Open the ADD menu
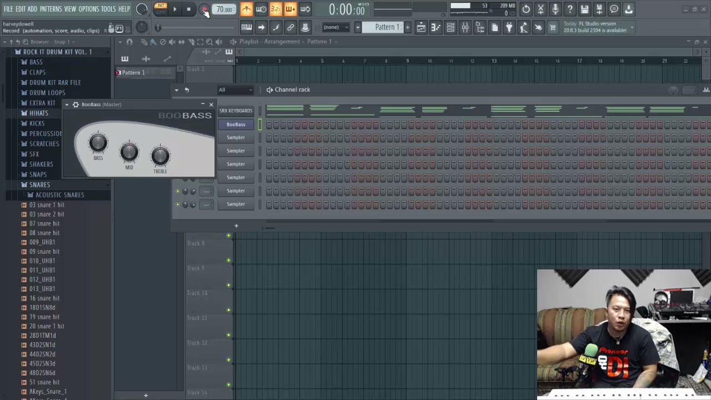 click(32, 9)
